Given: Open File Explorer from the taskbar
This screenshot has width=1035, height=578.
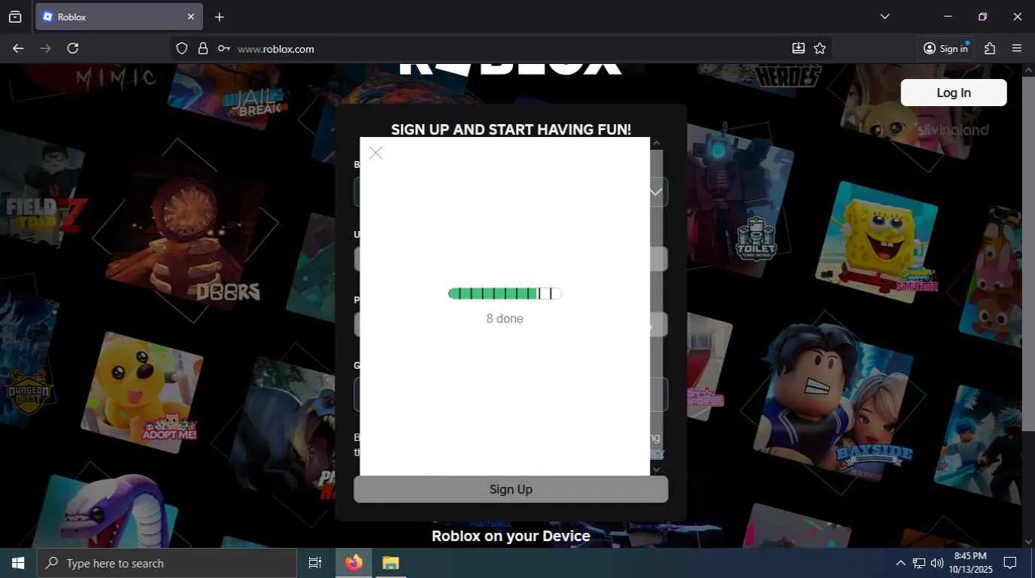Looking at the screenshot, I should [x=390, y=563].
